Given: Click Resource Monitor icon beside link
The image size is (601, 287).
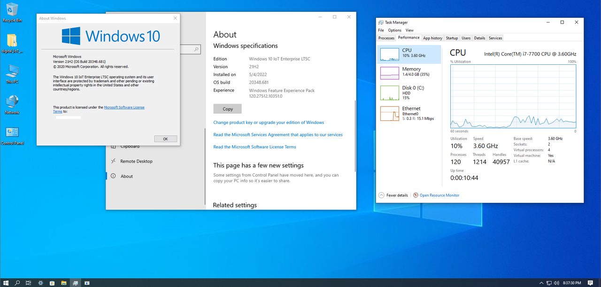Looking at the screenshot, I should pyautogui.click(x=416, y=195).
